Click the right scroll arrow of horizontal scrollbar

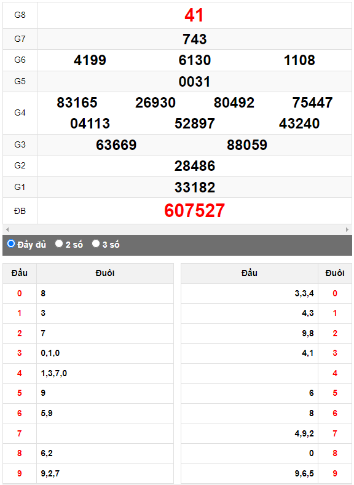347,229
